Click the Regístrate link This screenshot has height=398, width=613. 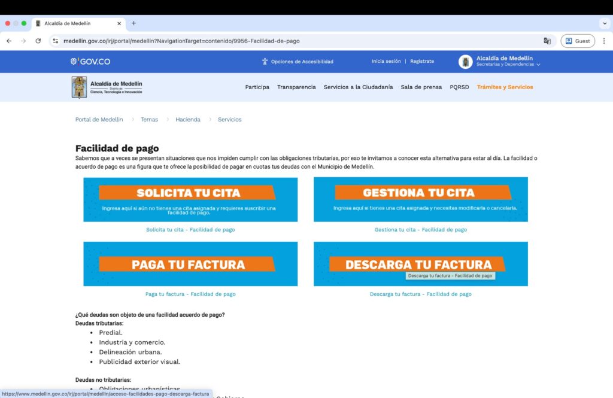[422, 62]
